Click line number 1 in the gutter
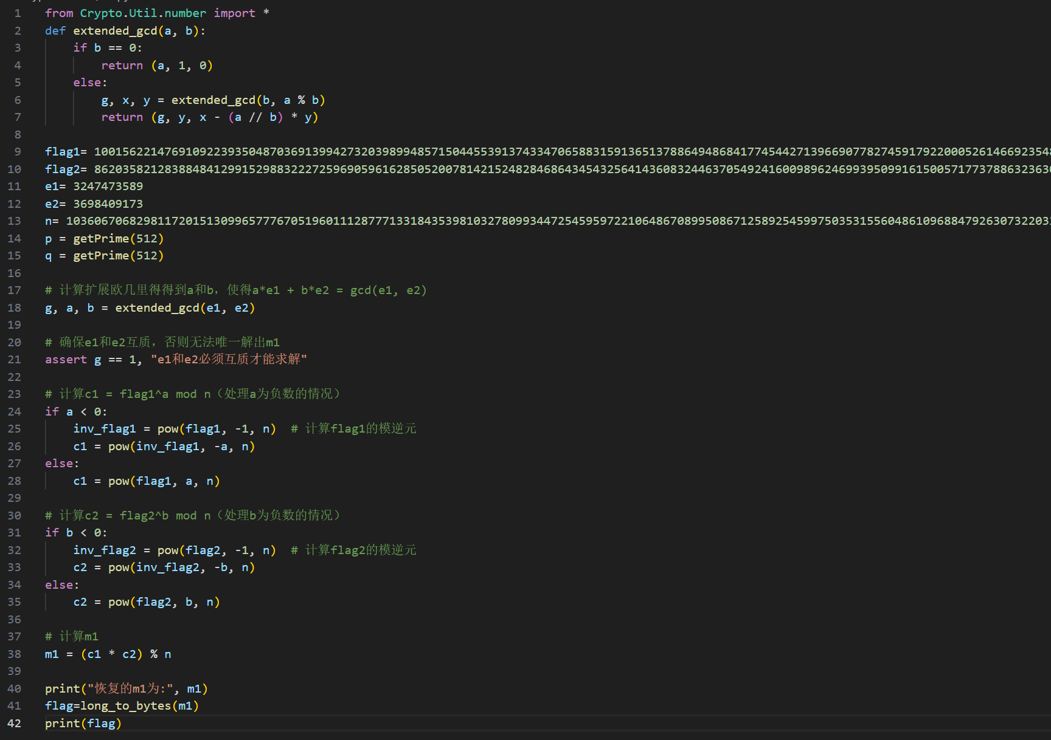This screenshot has width=1051, height=740. pyautogui.click(x=18, y=13)
